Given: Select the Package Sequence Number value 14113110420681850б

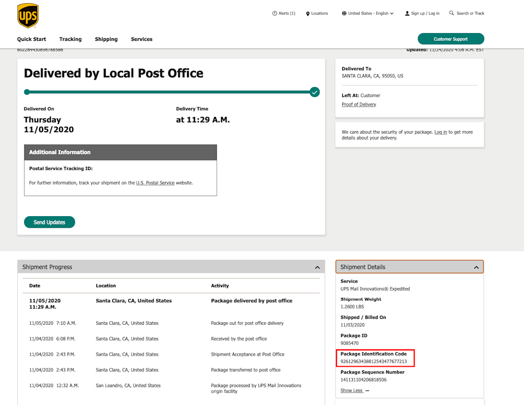Looking at the screenshot, I should click(x=364, y=380).
